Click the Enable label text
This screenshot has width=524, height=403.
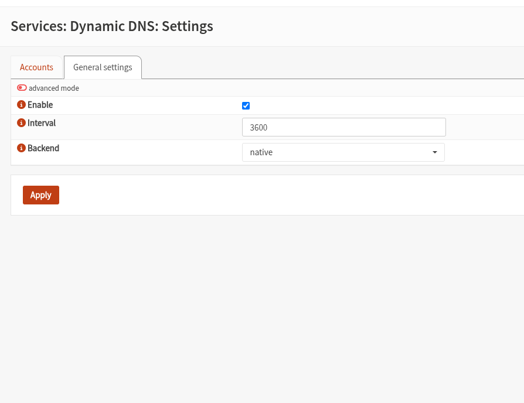tap(40, 105)
